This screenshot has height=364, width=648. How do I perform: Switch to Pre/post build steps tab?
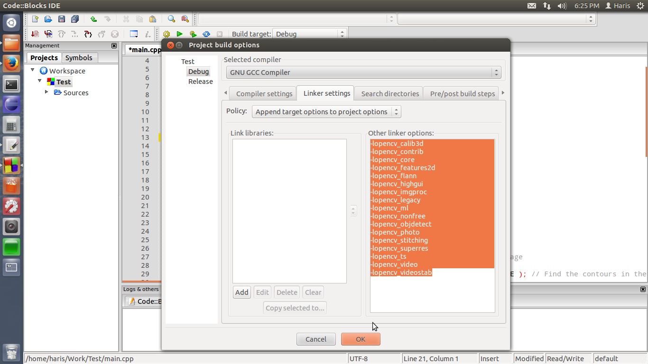coord(462,94)
